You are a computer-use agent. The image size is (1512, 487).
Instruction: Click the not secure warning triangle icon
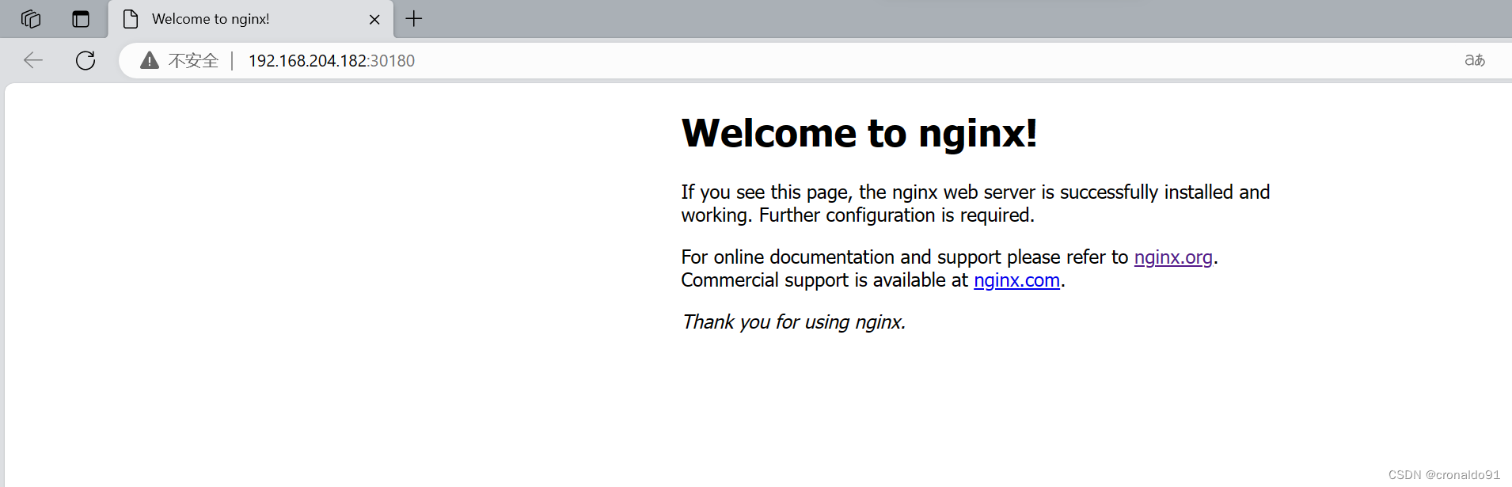click(150, 60)
